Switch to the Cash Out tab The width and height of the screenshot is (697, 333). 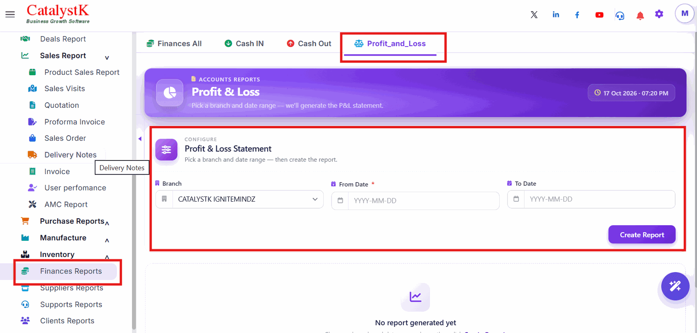[309, 43]
